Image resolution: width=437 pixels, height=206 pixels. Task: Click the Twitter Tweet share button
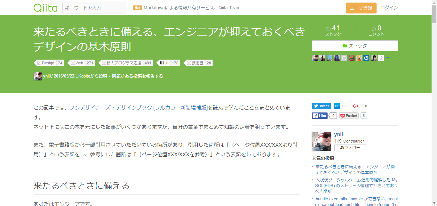(x=321, y=106)
